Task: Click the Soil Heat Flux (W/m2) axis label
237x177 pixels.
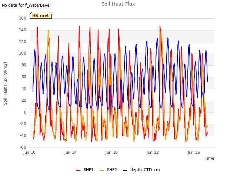Action: (5, 83)
